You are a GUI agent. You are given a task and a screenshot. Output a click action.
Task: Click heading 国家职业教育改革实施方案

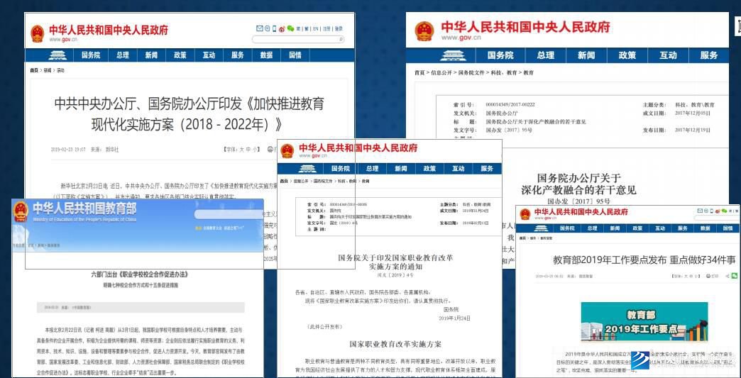click(395, 344)
